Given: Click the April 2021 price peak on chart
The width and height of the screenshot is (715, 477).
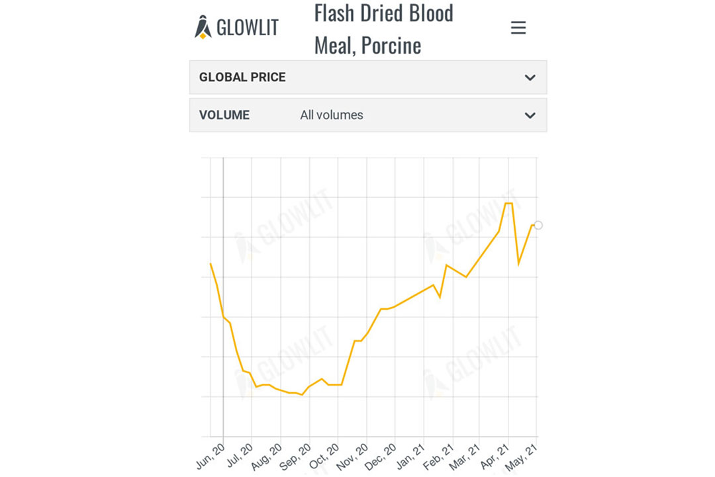Looking at the screenshot, I should pyautogui.click(x=508, y=203).
